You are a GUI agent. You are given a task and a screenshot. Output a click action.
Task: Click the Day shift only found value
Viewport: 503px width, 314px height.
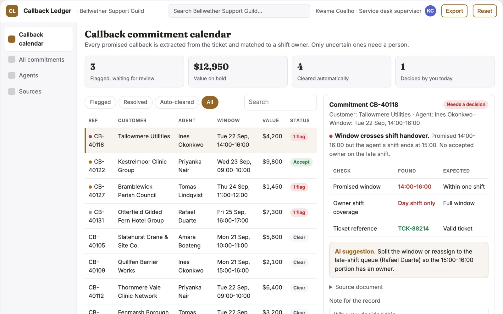coord(417,203)
